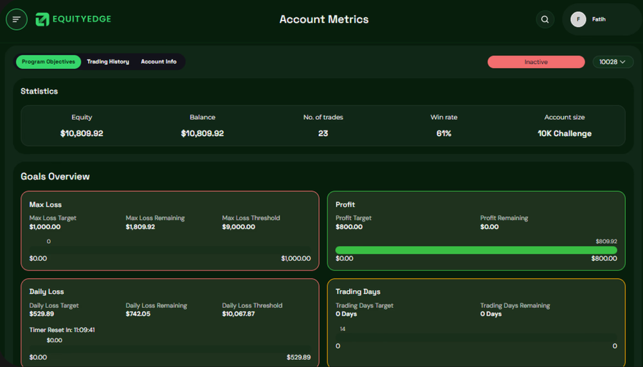Image resolution: width=643 pixels, height=367 pixels.
Task: Click the Equity value $10,809.92
Action: coord(82,133)
